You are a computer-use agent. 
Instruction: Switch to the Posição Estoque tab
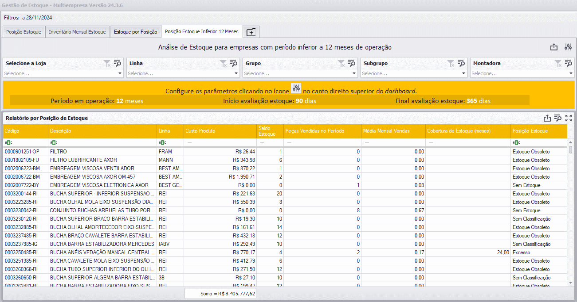(24, 32)
